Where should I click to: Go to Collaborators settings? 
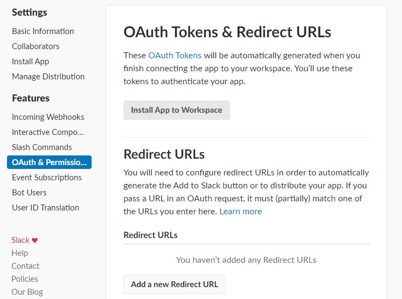[x=36, y=46]
